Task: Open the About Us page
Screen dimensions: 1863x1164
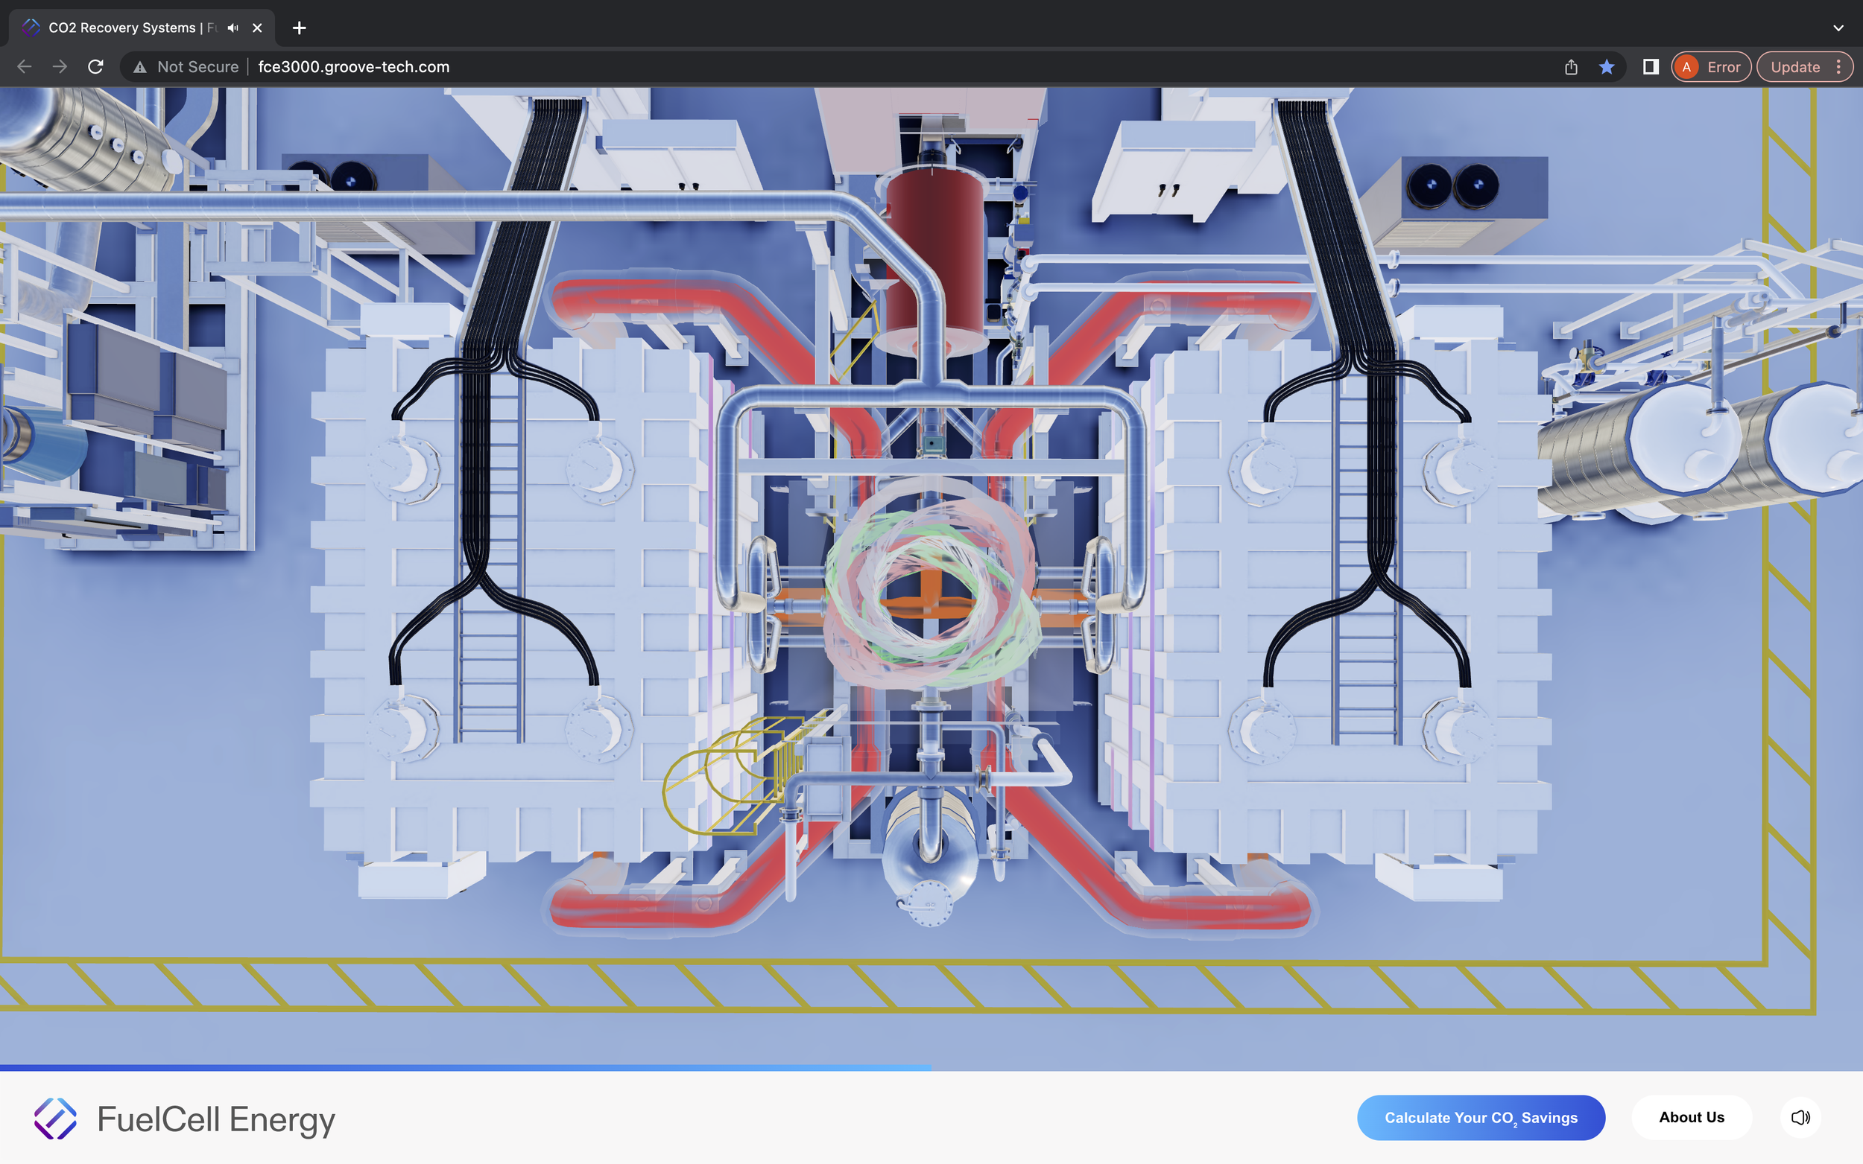Action: point(1692,1117)
